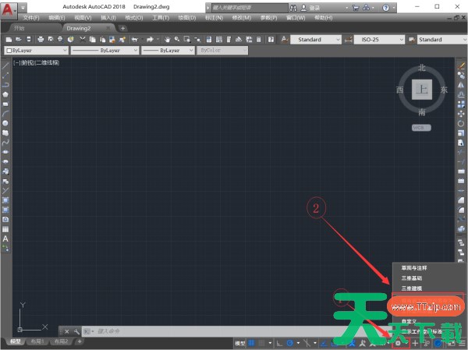Toggle snap mode in status bar

pos(261,343)
